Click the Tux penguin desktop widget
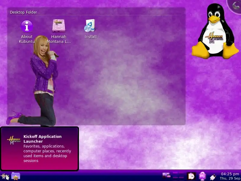The height and width of the screenshot is (181, 241). pos(215,31)
